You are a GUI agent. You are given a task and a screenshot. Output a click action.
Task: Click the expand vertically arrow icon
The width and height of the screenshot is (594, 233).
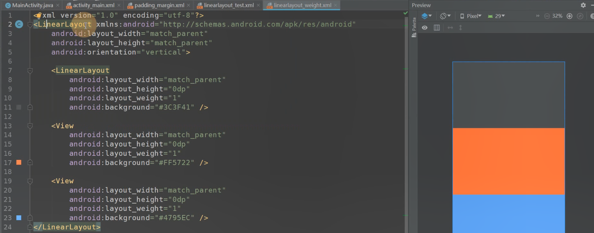click(x=460, y=28)
